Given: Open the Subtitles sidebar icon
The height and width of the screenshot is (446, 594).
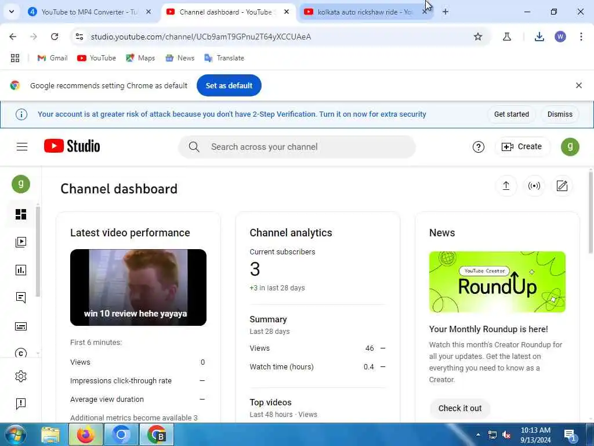Looking at the screenshot, I should (21, 326).
